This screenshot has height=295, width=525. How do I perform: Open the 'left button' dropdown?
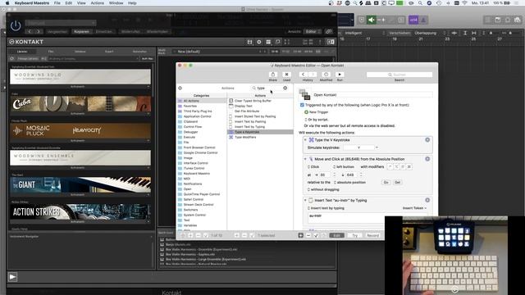tap(343, 166)
